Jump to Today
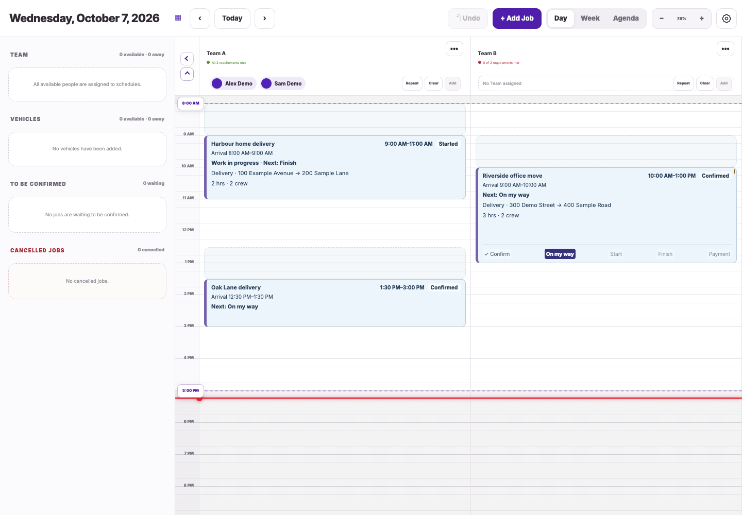 point(232,19)
